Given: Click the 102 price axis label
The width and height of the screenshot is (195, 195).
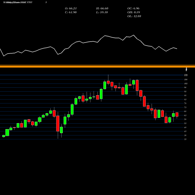Looking at the screenshot, I should point(186,83).
